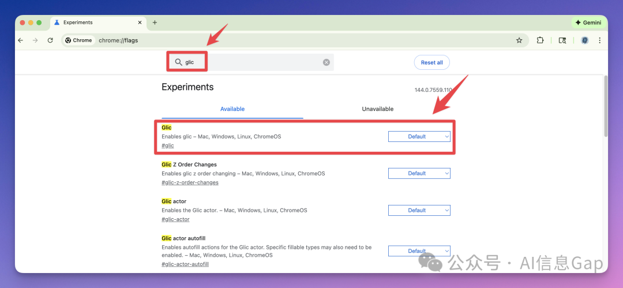Open the Gemini button in tab strip

tap(588, 23)
